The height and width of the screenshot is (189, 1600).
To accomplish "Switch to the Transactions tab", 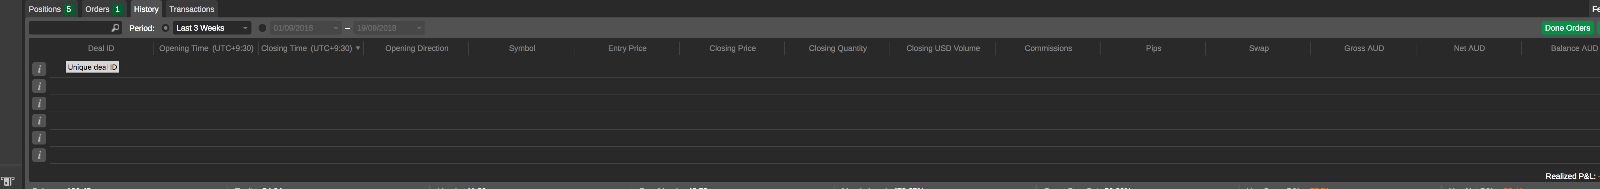I will [x=191, y=9].
